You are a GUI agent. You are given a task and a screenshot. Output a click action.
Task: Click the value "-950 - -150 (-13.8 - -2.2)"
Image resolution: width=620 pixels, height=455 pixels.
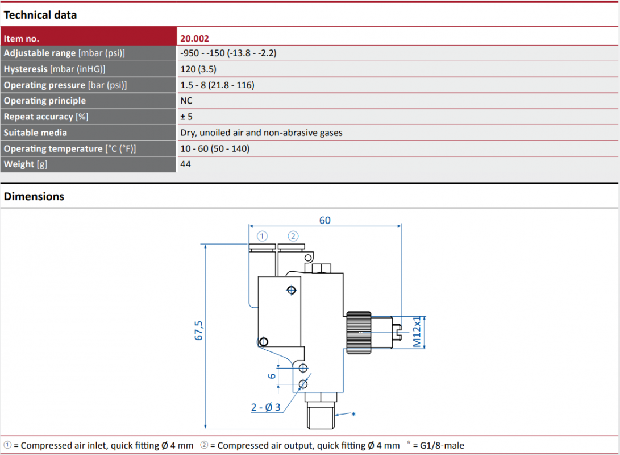point(228,53)
